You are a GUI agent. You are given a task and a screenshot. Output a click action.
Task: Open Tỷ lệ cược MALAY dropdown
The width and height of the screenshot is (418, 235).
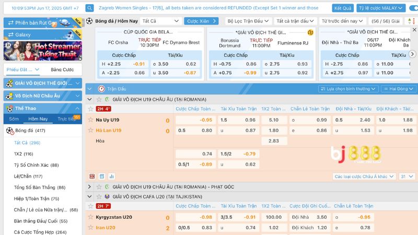click(x=381, y=8)
